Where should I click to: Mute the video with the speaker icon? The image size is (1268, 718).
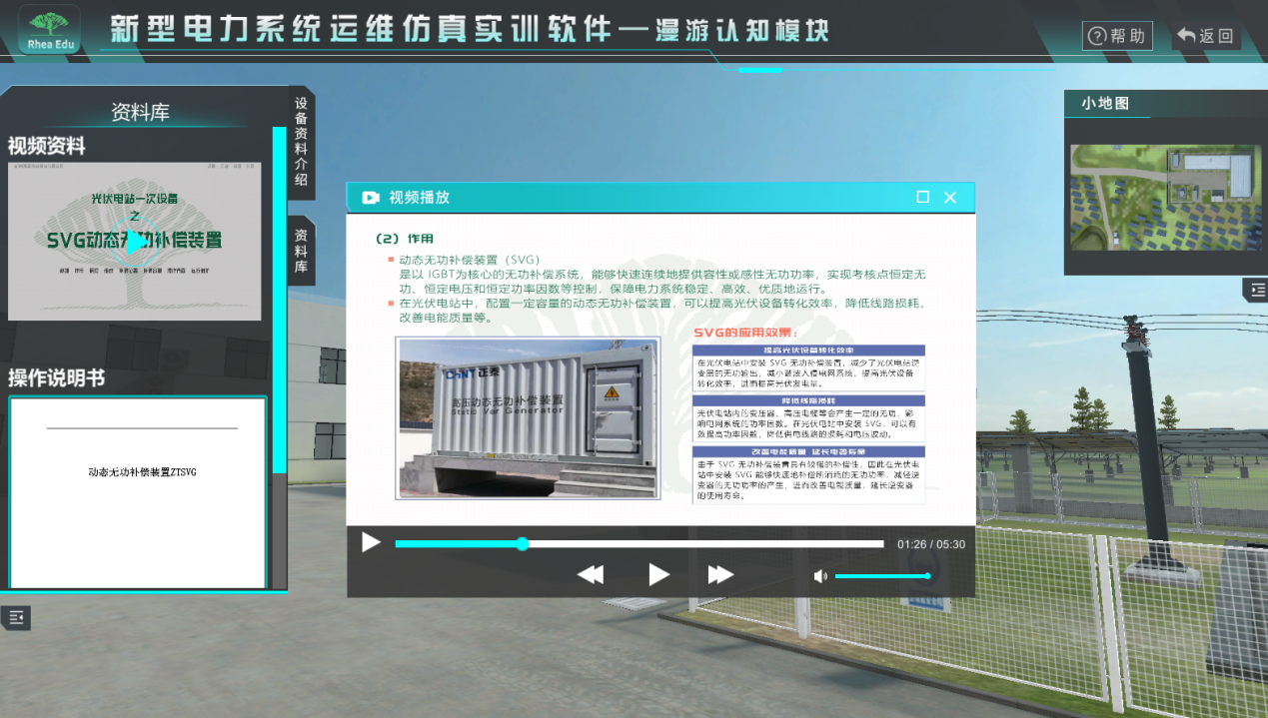(x=820, y=575)
